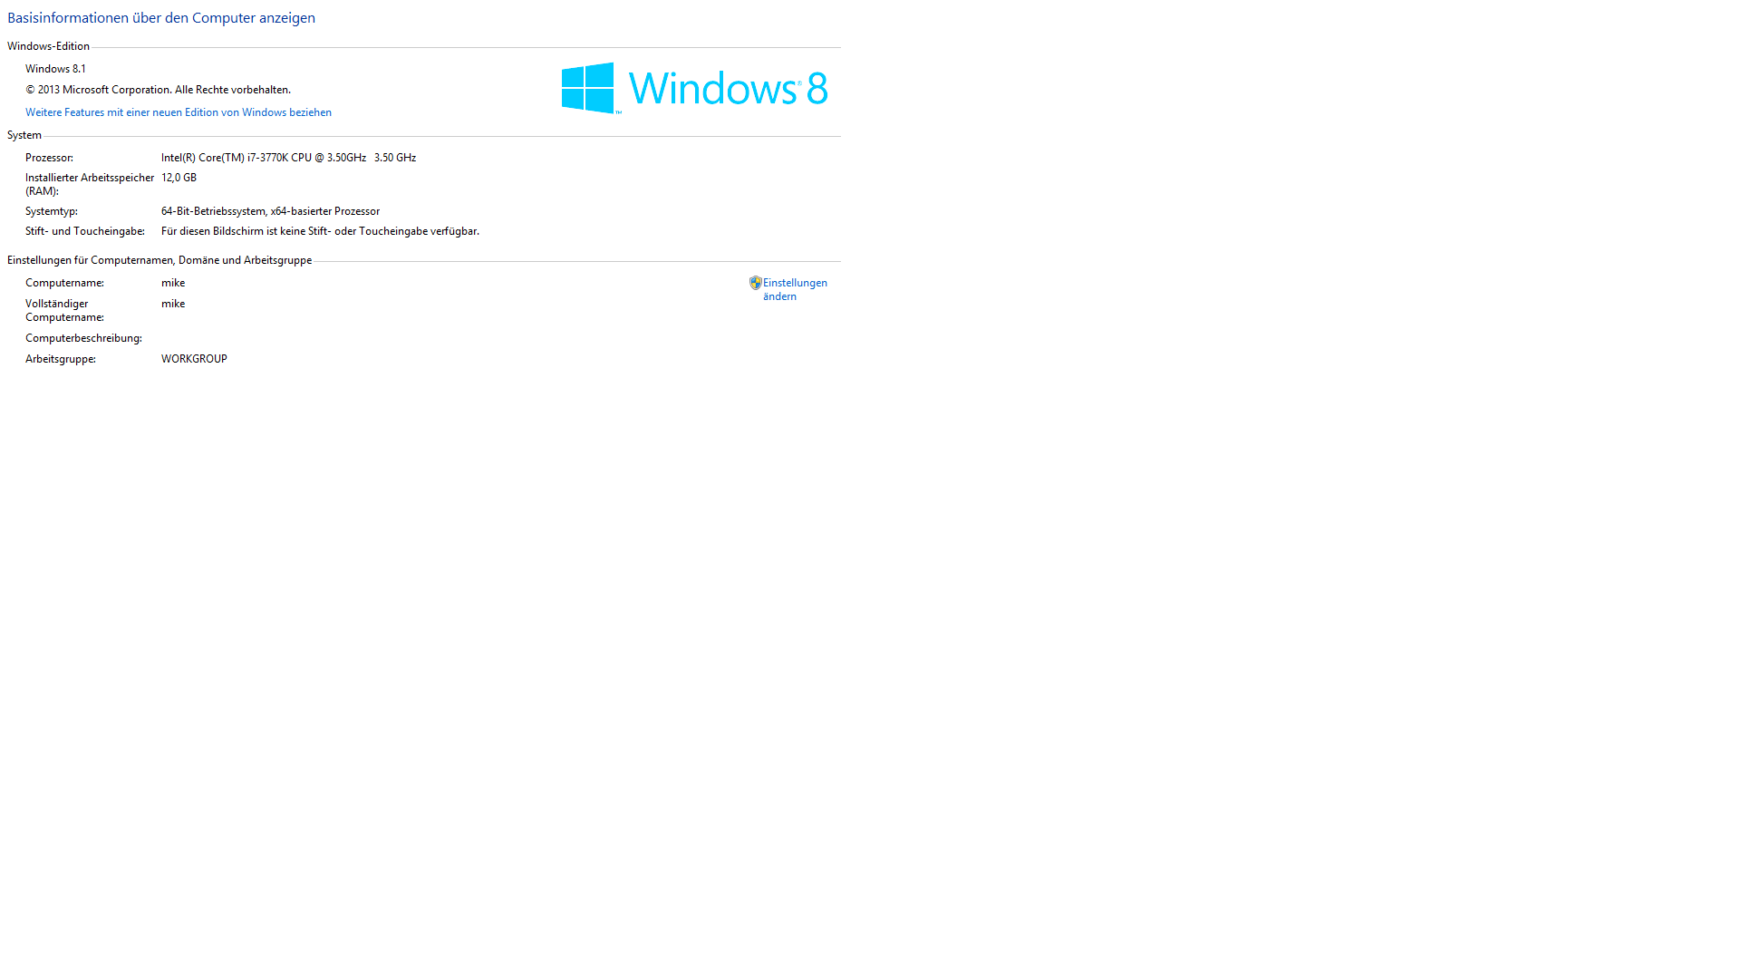Viewport: 1740px width, 979px height.
Task: Click the 'Windows-Edition' section header
Action: 48,46
